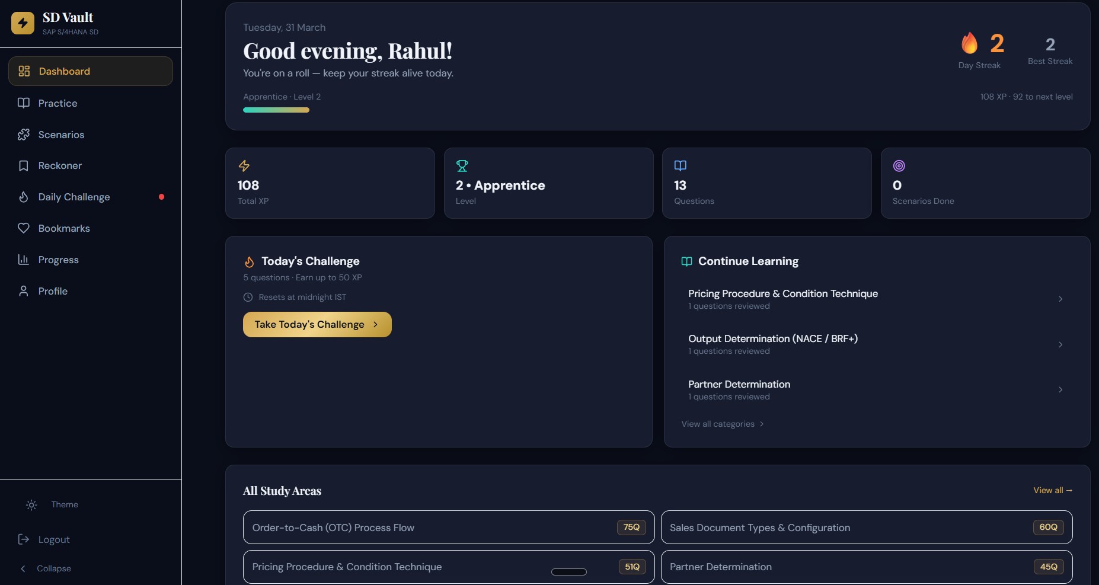
Task: Click the Scenarios puzzle piece icon
Action: [x=24, y=135]
